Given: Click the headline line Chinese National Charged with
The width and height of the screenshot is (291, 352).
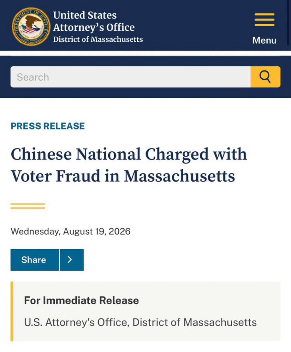Looking at the screenshot, I should (x=129, y=154).
